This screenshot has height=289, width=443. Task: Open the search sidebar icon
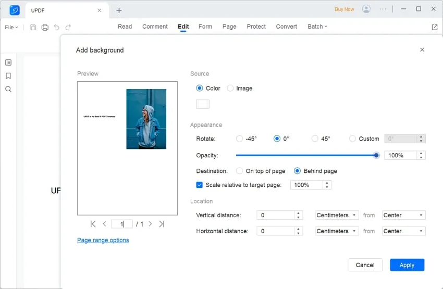[8, 89]
